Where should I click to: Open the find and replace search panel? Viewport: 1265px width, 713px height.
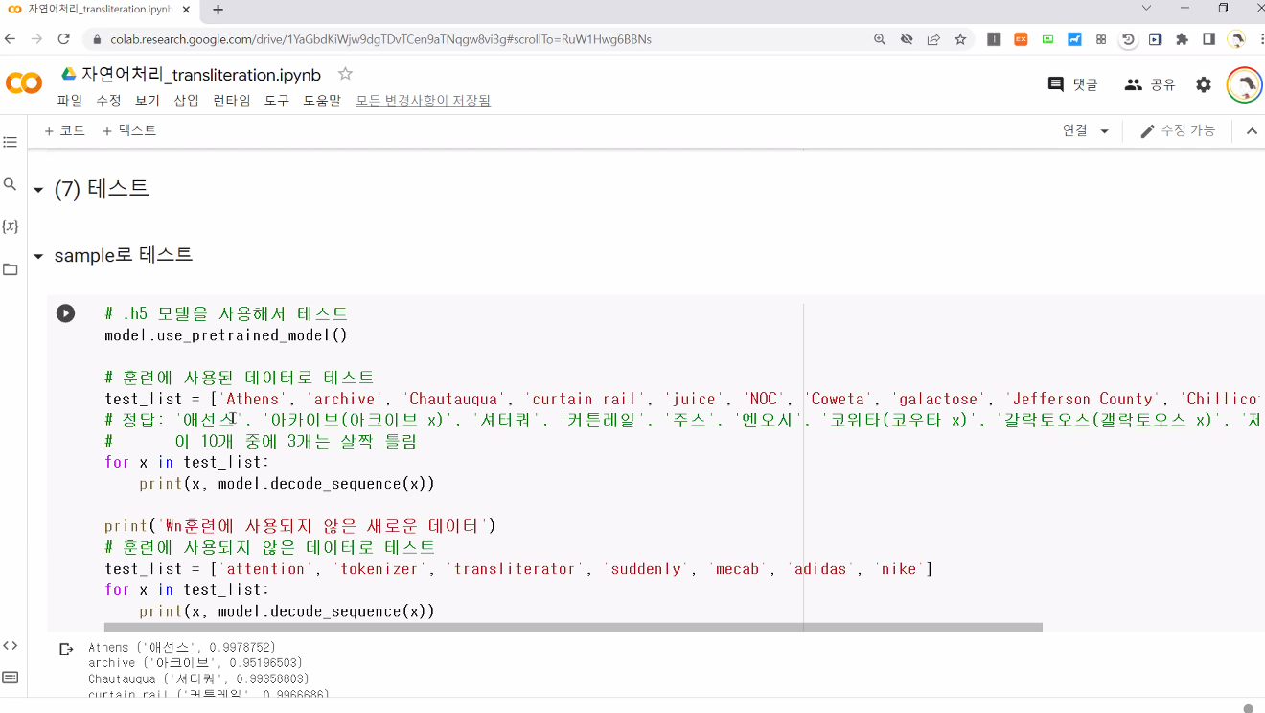(11, 184)
